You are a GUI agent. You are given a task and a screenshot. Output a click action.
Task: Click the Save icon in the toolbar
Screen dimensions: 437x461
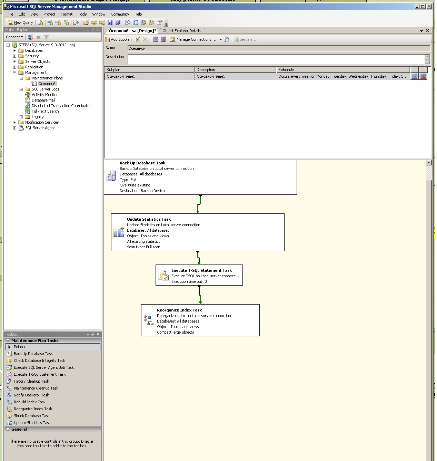tap(110, 23)
